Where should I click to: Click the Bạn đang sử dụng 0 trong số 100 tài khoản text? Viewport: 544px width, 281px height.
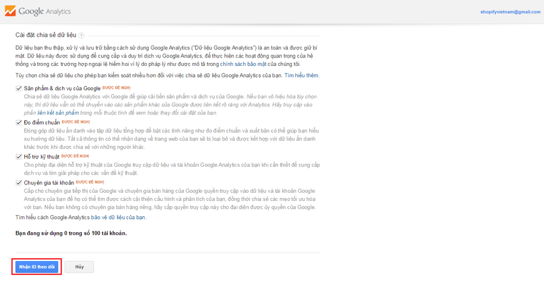(71, 233)
